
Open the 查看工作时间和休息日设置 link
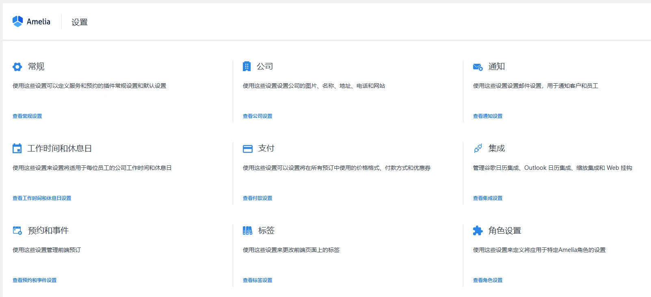tap(42, 198)
